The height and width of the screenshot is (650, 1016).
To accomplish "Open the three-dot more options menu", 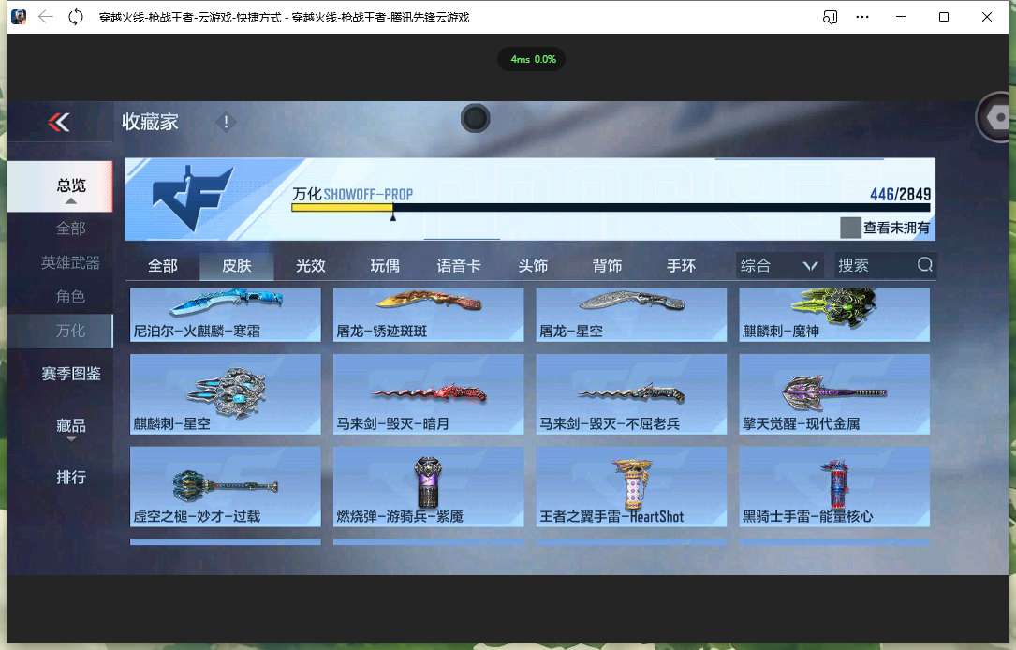I will [x=861, y=17].
